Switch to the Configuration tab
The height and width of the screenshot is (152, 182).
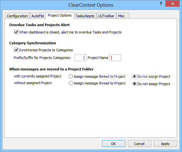(17, 16)
